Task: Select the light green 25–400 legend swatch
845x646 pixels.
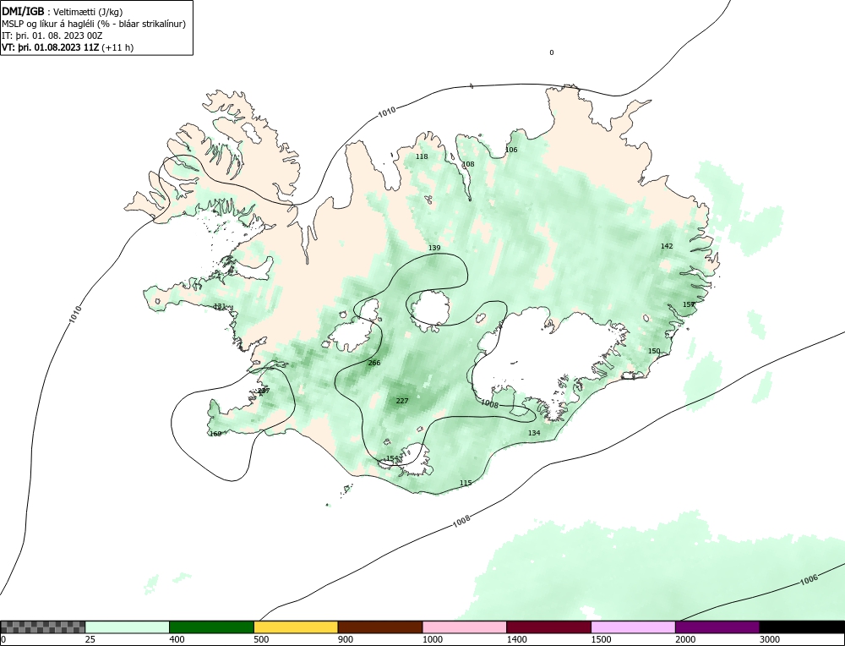Action: coord(128,627)
